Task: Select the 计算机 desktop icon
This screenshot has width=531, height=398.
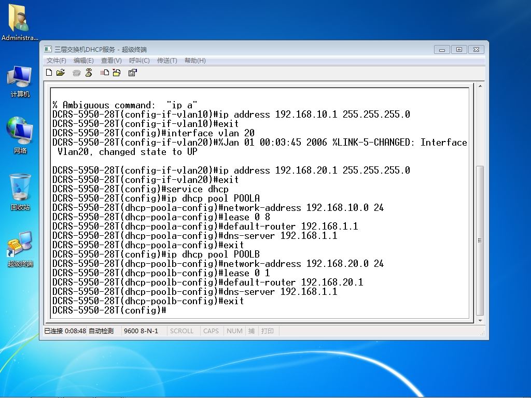Action: tap(20, 81)
